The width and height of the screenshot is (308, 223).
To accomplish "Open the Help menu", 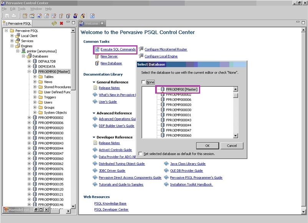I will pos(48,9).
